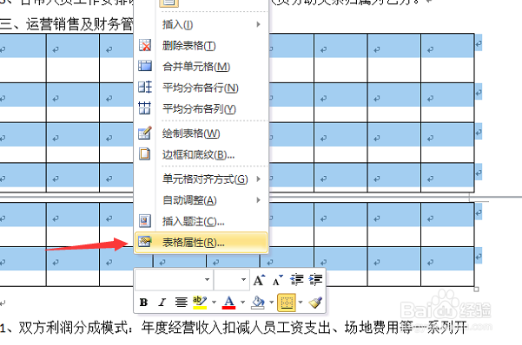This screenshot has width=522, height=345.
Task: Apply yellow text highlight color
Action: (x=200, y=303)
